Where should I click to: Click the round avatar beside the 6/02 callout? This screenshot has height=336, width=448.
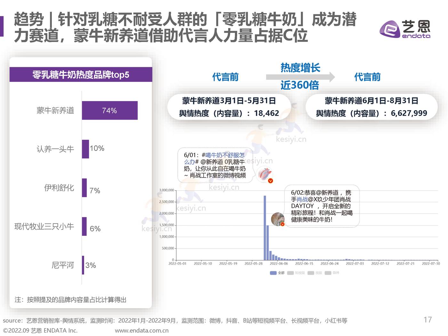pyautogui.click(x=278, y=219)
